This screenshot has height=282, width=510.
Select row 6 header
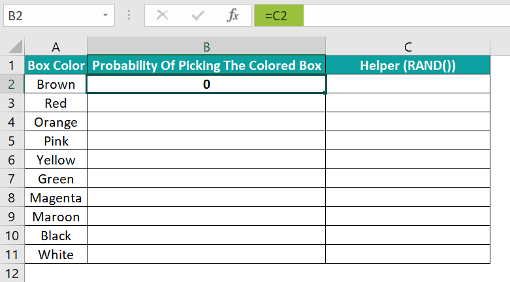12,159
